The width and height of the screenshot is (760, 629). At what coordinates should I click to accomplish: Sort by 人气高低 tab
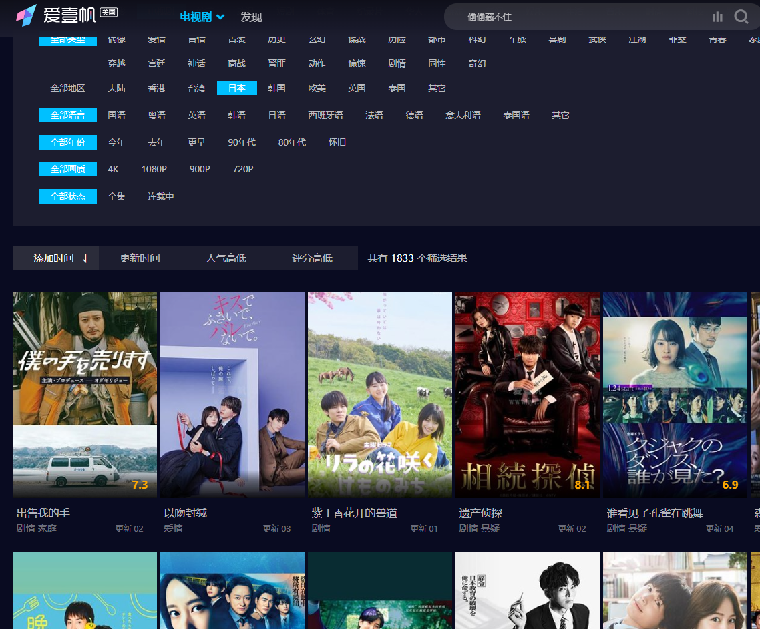tap(226, 258)
